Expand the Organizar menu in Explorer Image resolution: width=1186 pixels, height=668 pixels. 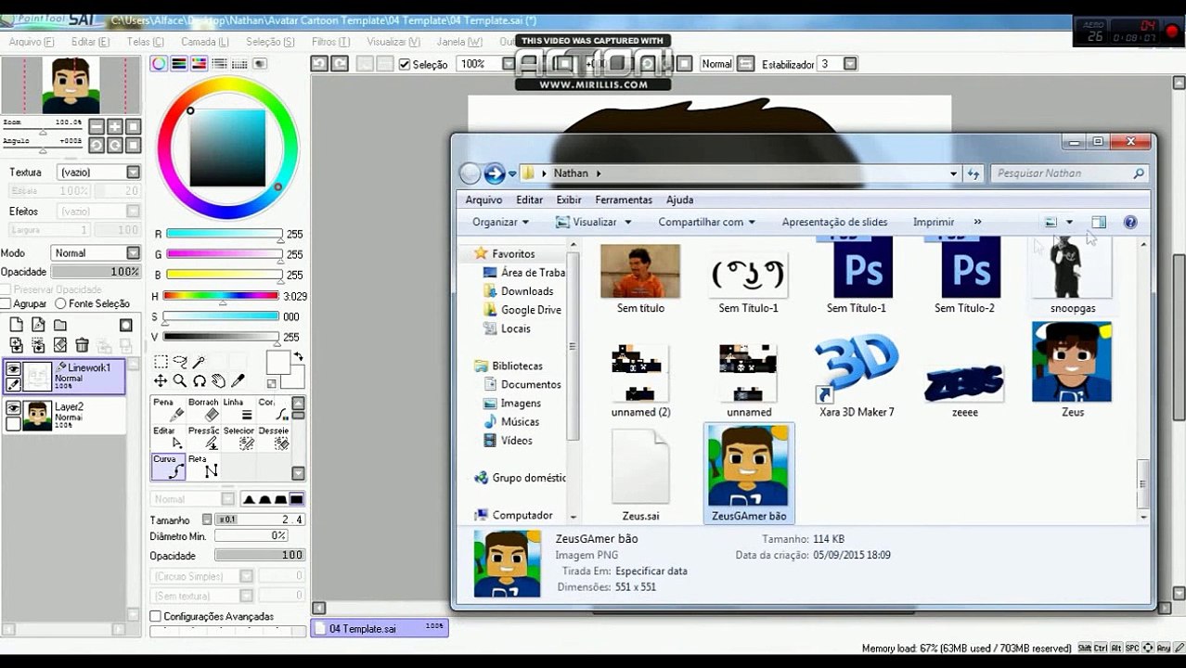click(x=500, y=222)
